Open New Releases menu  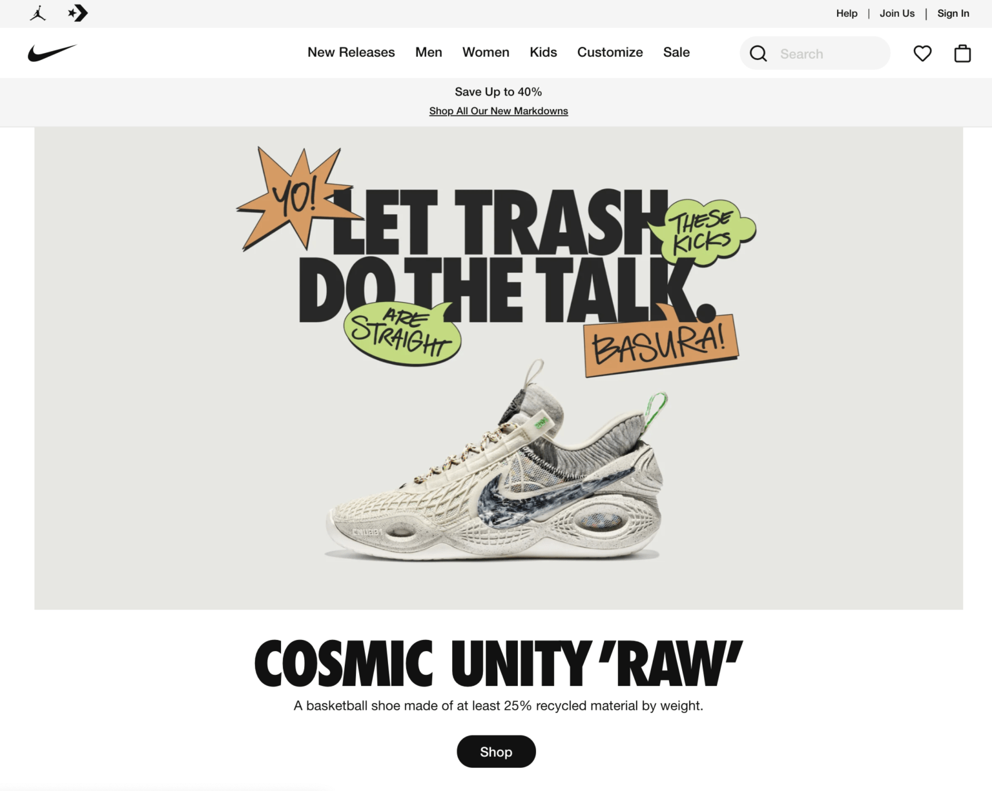click(351, 52)
